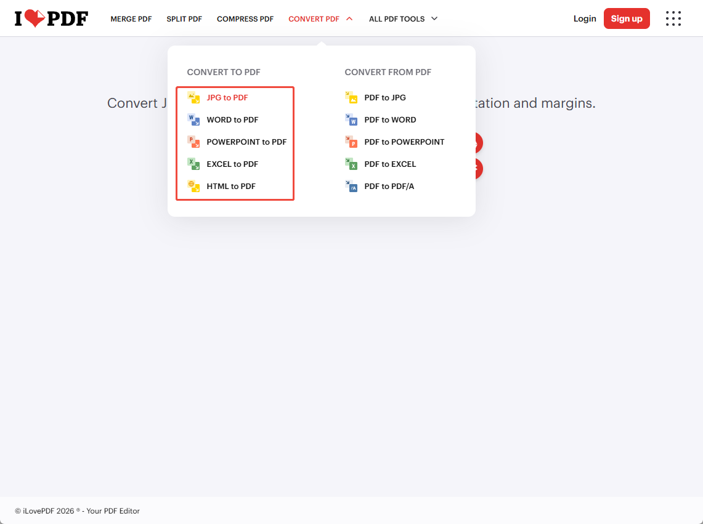Image resolution: width=703 pixels, height=524 pixels.
Task: Select JPG to PDF text link
Action: click(227, 97)
